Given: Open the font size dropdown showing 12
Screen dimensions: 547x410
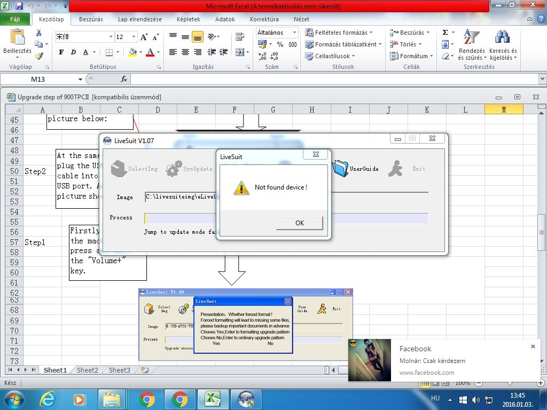Looking at the screenshot, I should [x=134, y=37].
